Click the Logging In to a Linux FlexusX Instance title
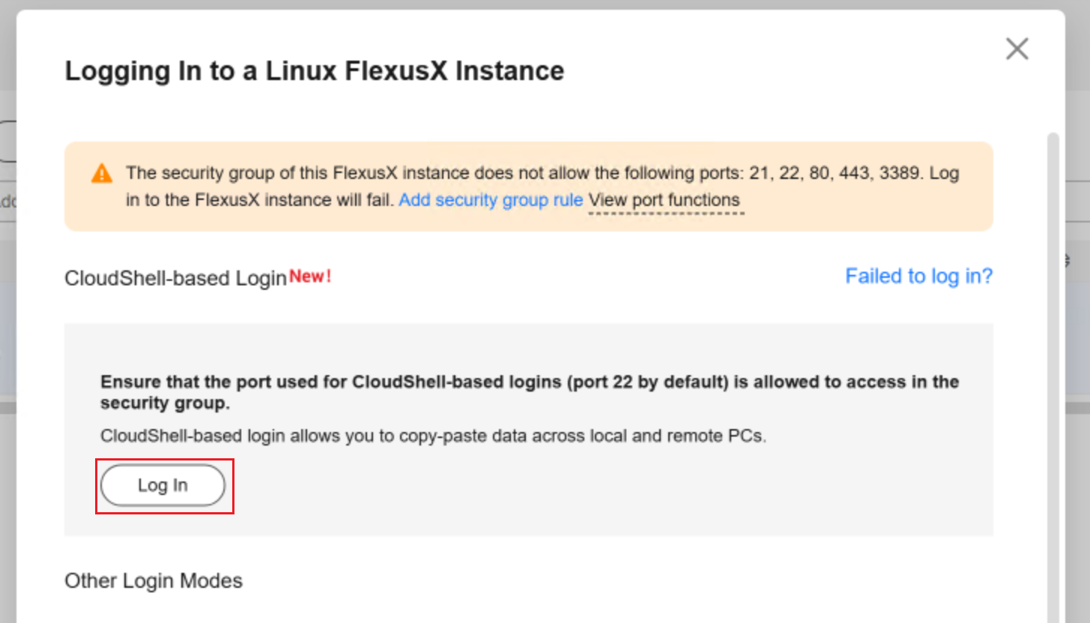This screenshot has height=623, width=1090. coord(315,71)
